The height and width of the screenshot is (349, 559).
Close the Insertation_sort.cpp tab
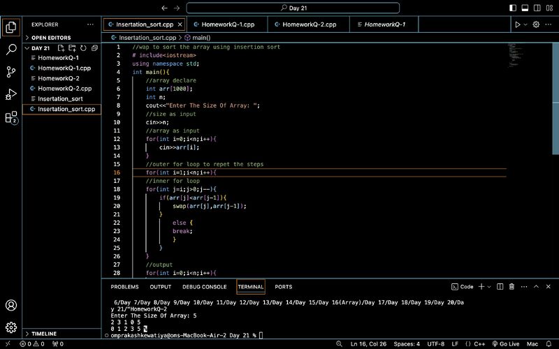180,24
